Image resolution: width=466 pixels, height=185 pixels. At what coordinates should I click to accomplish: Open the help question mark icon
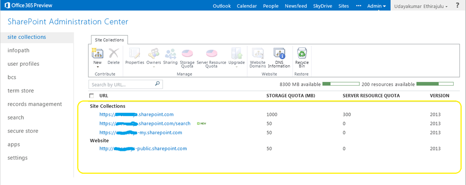pos(457,5)
